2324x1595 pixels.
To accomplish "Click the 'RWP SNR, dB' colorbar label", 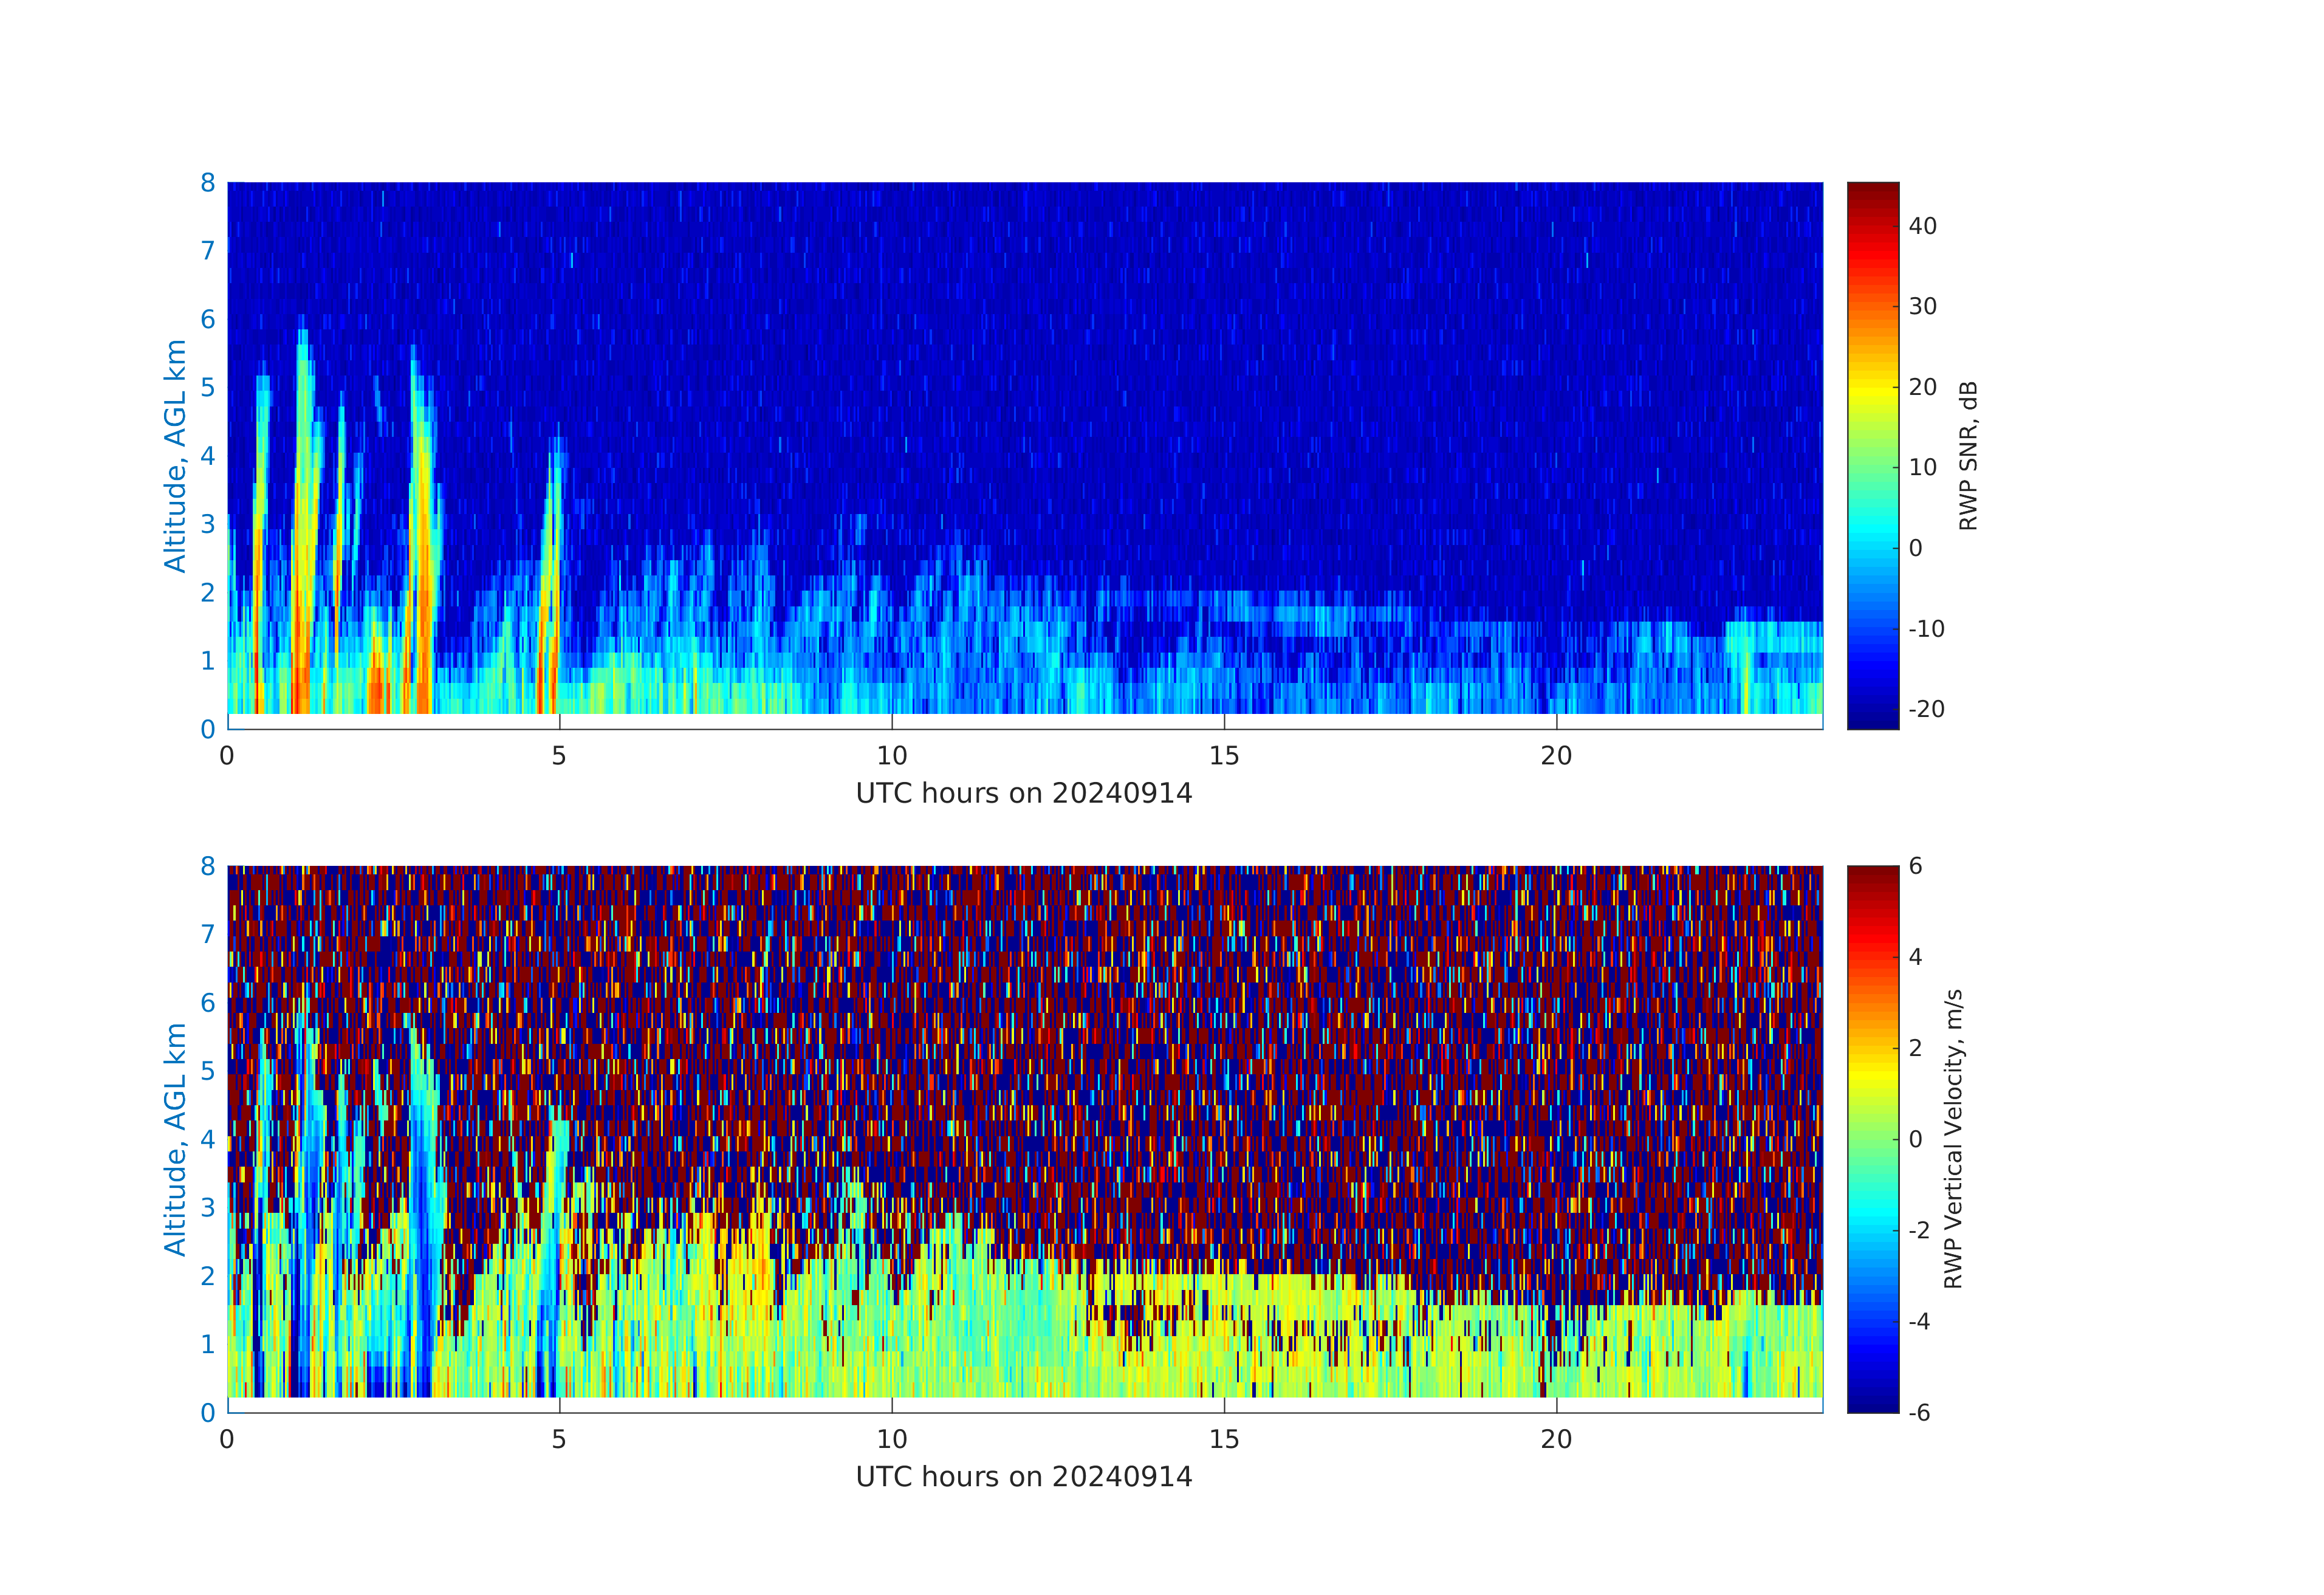I will [x=1968, y=455].
